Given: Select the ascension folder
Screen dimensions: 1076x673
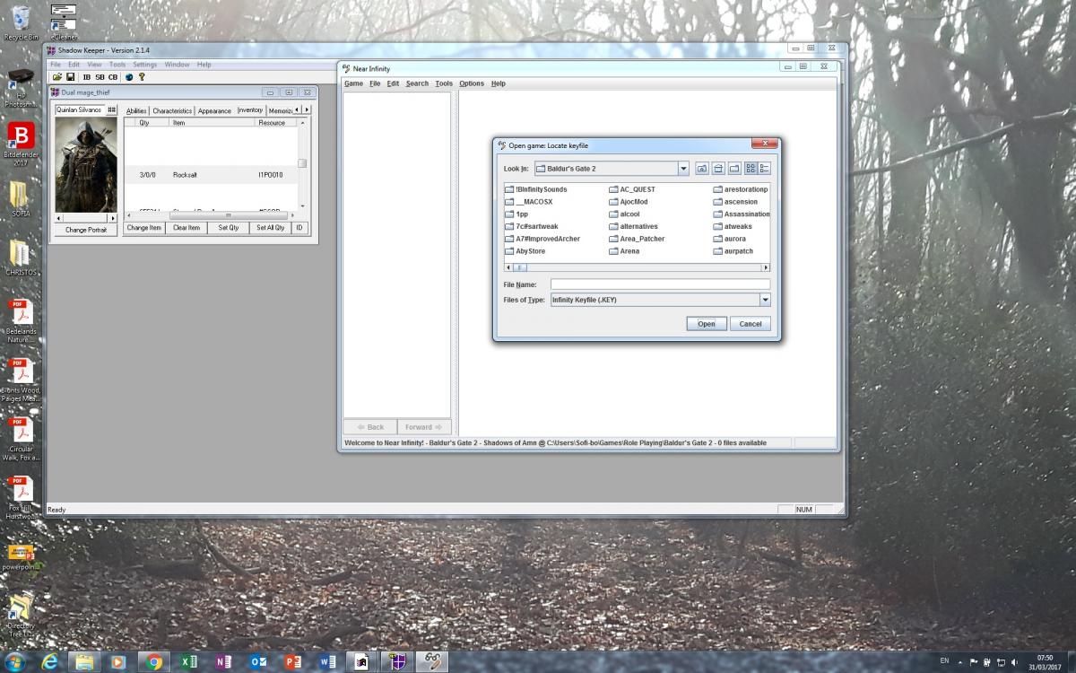Looking at the screenshot, I should [735, 202].
